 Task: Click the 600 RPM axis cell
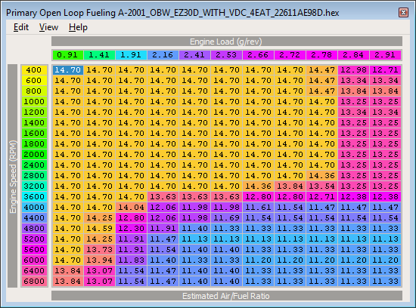coord(34,81)
